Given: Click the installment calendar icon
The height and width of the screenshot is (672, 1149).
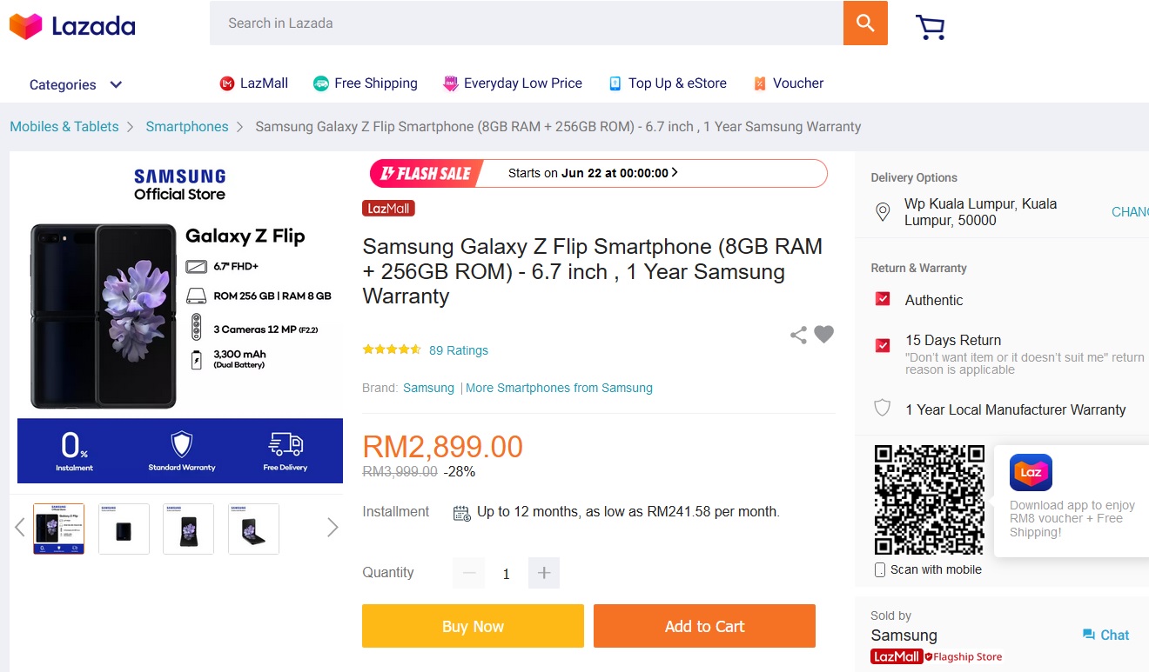Looking at the screenshot, I should click(x=461, y=513).
